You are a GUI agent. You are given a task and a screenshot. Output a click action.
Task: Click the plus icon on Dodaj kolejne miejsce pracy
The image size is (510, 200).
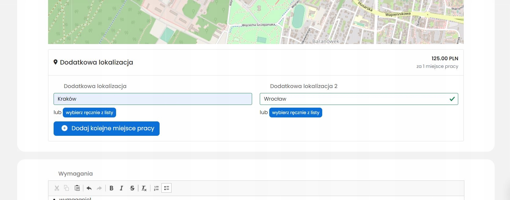pos(64,128)
